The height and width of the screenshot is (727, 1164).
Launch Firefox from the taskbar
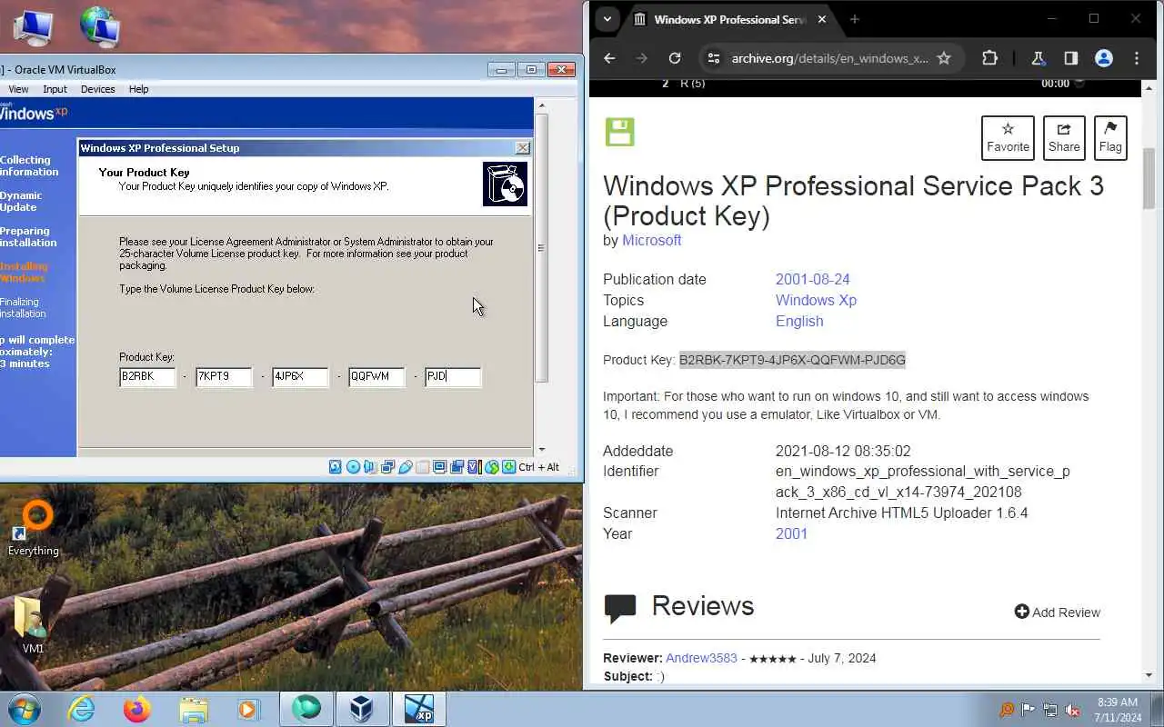click(x=137, y=709)
